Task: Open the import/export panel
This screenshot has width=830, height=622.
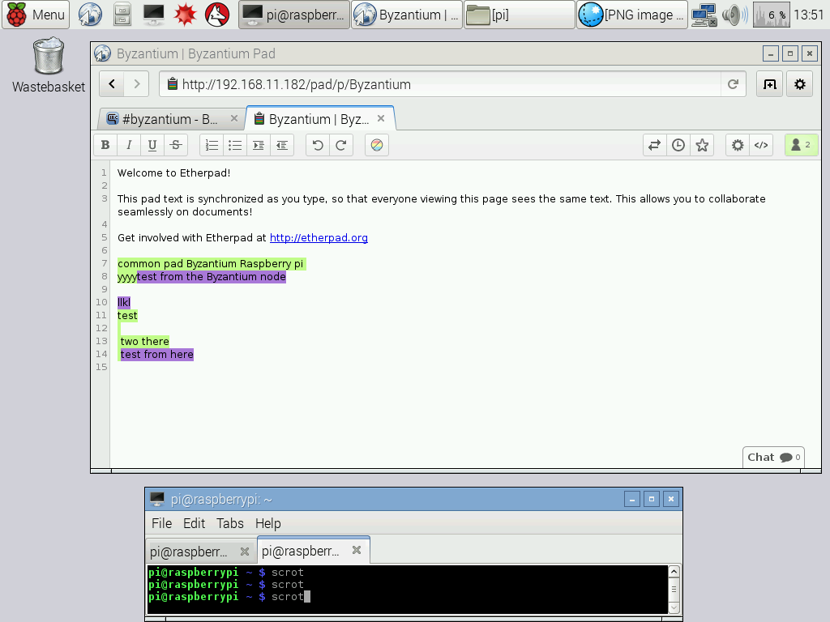Action: click(655, 145)
